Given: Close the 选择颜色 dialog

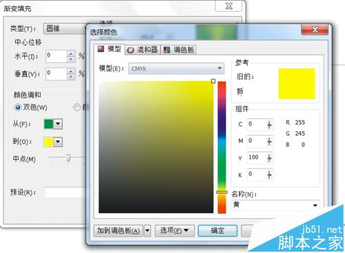Looking at the screenshot, I should pos(315,30).
